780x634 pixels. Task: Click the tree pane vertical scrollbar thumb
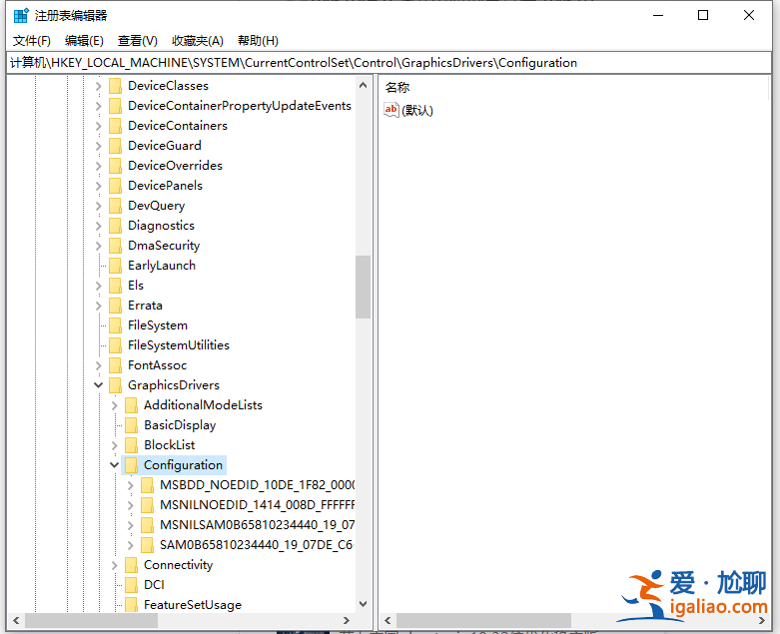click(364, 287)
